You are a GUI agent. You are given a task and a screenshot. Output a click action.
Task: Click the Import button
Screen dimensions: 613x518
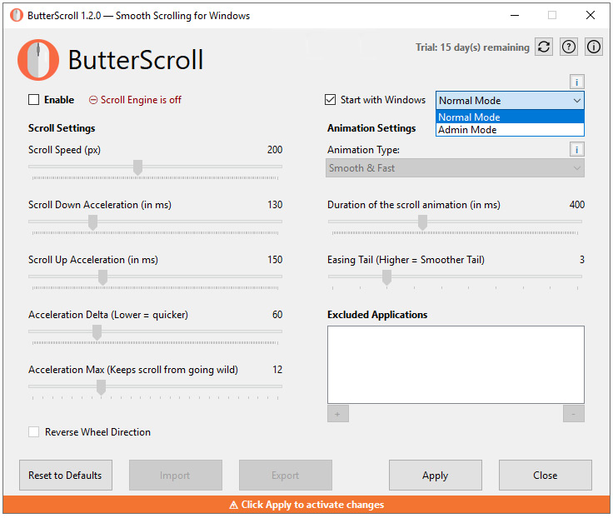coord(176,475)
